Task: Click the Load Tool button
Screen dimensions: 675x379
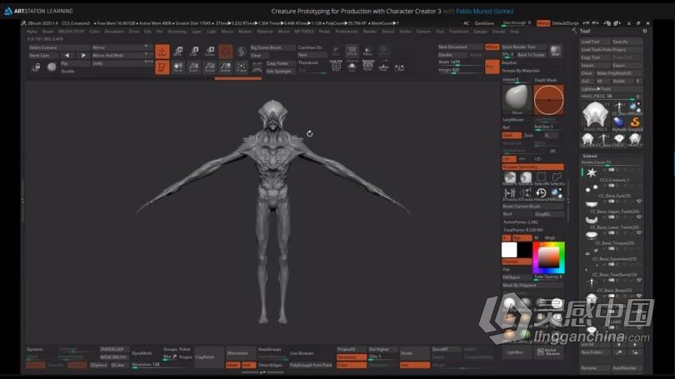Action: 595,42
